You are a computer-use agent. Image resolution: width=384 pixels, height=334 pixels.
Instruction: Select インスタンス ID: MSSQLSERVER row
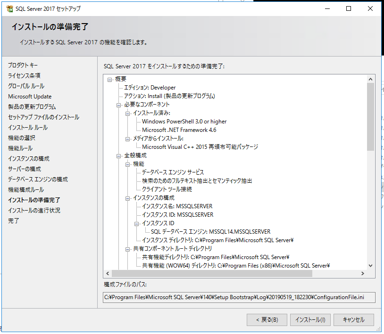(177, 215)
